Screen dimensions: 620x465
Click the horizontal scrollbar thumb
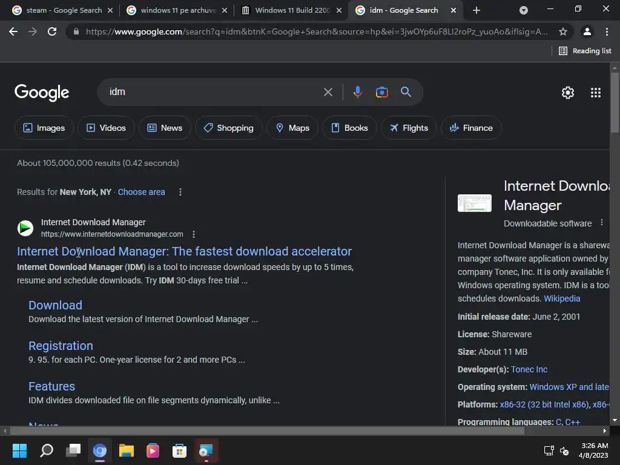pos(267,430)
